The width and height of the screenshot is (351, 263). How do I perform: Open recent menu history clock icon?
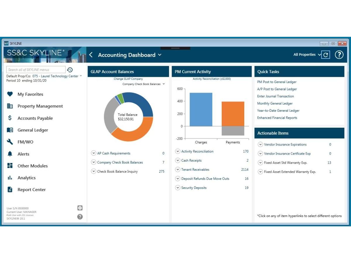coord(70,70)
